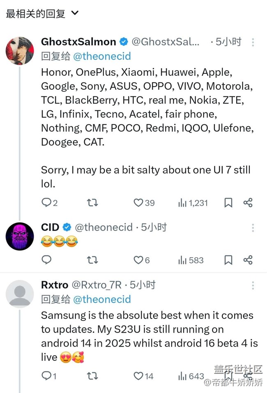This screenshot has width=267, height=393.
Task: Open more options on Rxtro's tweet
Action: 253,285
